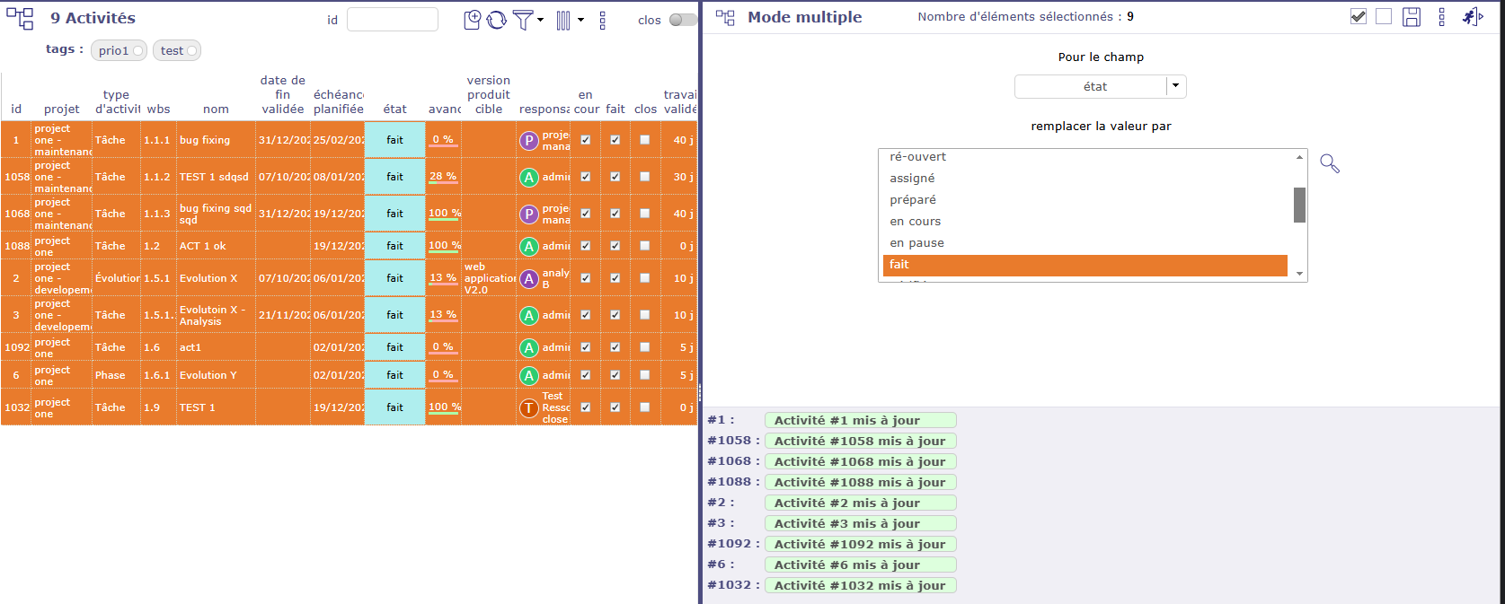Click the magnifier search icon beside value list

pyautogui.click(x=1330, y=163)
